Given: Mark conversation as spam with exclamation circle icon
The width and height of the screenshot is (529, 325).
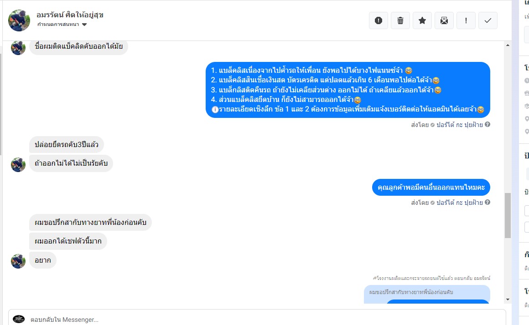Looking at the screenshot, I should pos(379,20).
